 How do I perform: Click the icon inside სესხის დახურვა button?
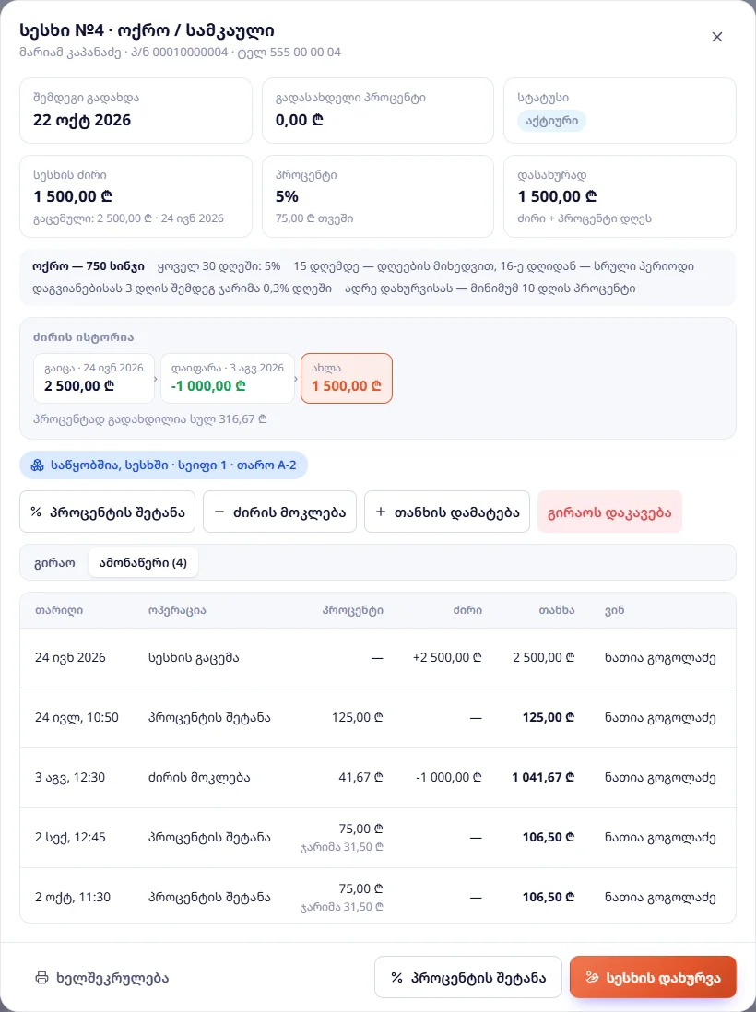pos(592,977)
